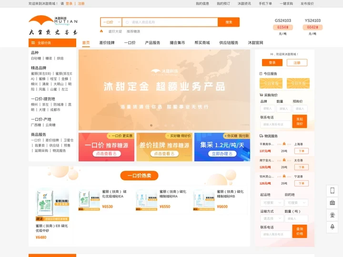Open the 差价挂牌 navigation tab

coord(107,43)
